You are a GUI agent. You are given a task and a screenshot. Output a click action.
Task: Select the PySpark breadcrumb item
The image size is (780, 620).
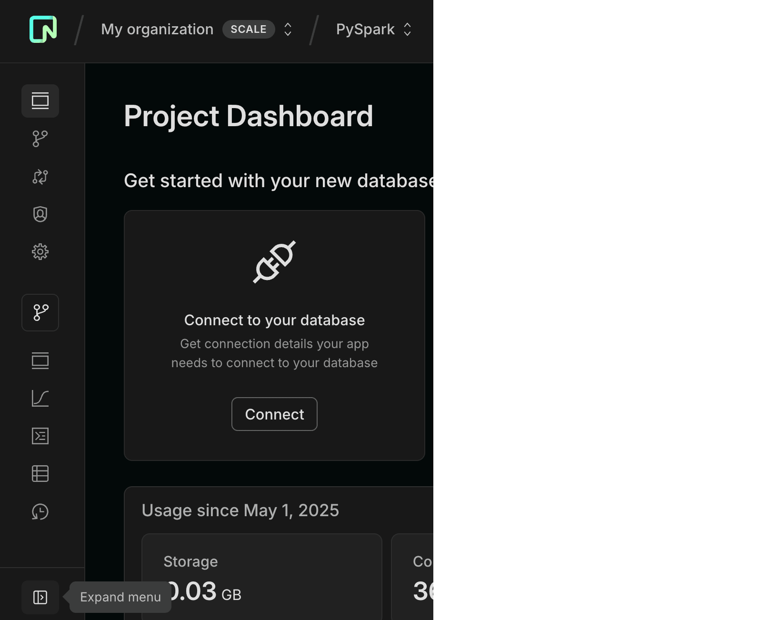point(364,29)
